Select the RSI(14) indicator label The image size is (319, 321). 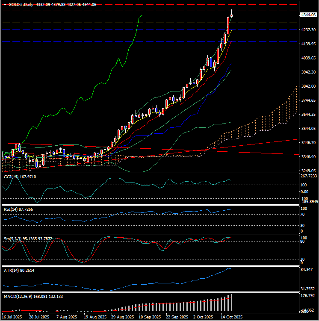pyautogui.click(x=20, y=209)
